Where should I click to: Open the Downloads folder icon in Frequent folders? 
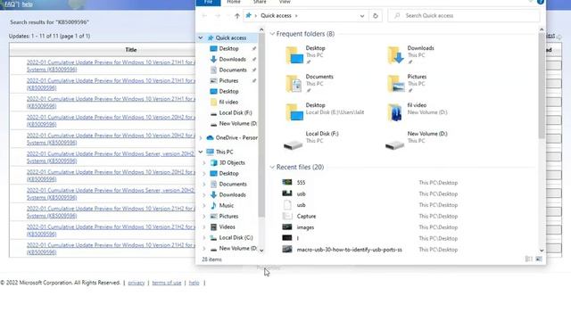[396, 55]
